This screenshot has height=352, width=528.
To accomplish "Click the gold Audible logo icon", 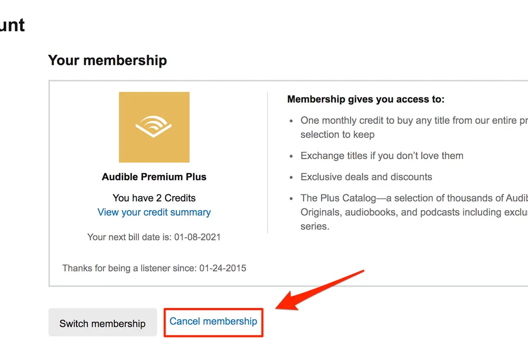I will point(154,127).
